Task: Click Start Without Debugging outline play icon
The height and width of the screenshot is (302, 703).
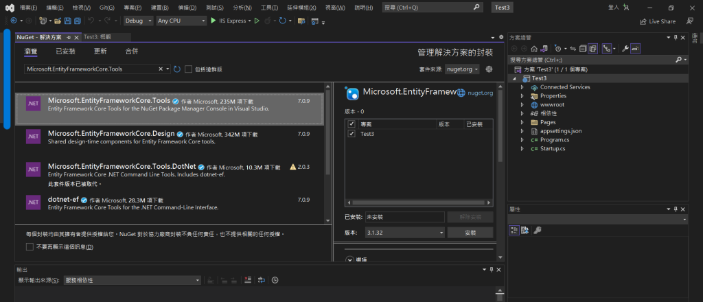Action: (257, 21)
